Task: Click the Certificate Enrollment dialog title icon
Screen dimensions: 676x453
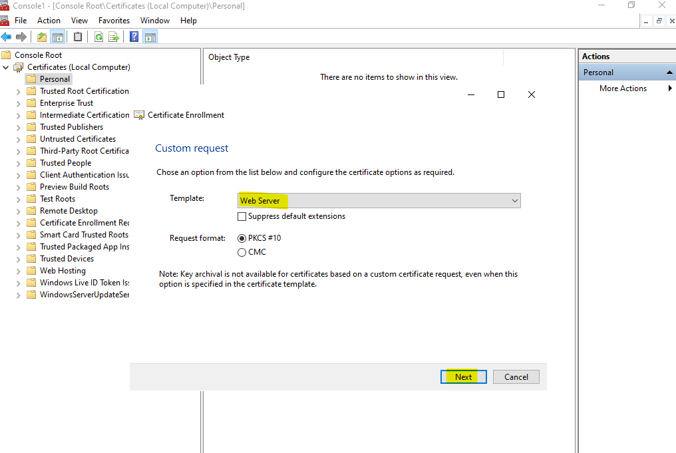Action: [x=139, y=115]
